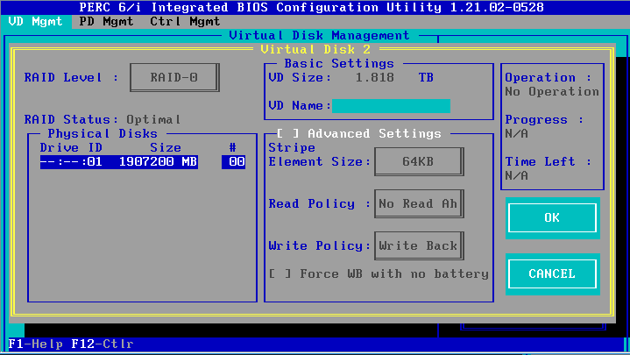Click the Virtual Disk Management heading
The height and width of the screenshot is (355, 630).
point(319,35)
